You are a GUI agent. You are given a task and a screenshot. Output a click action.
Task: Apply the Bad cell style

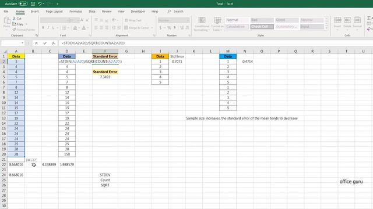pyautogui.click(x=262, y=20)
